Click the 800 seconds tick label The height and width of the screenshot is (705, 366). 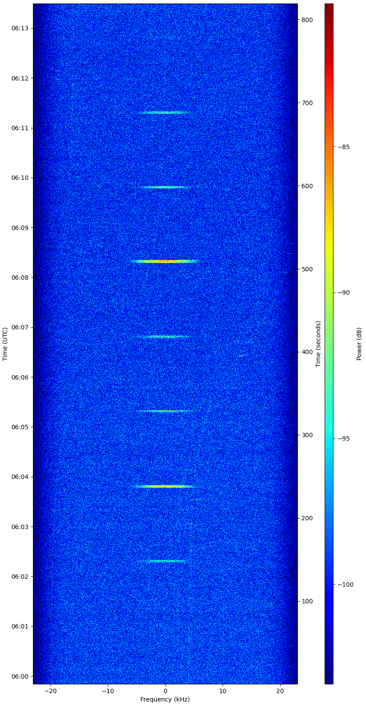307,20
